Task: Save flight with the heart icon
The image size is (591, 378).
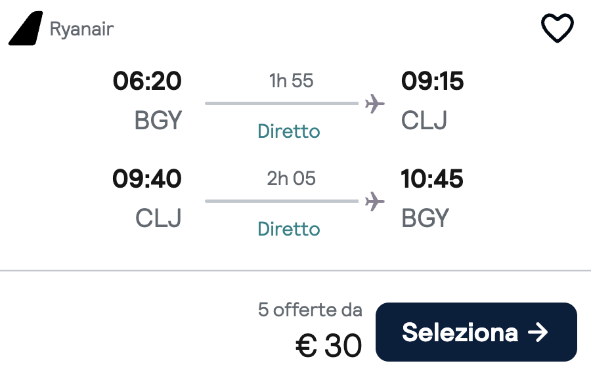Action: [557, 28]
